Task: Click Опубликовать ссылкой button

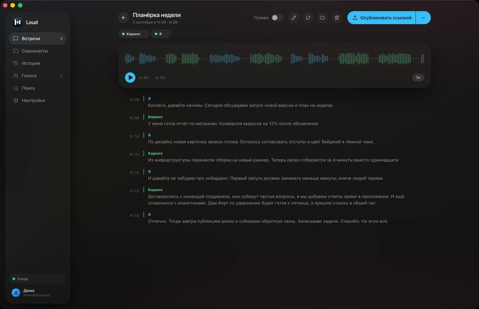Action: pyautogui.click(x=381, y=18)
